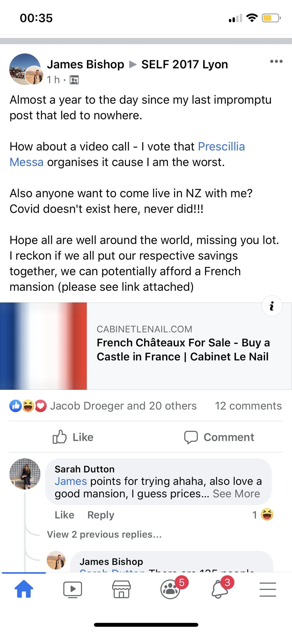Viewport: 292px width, 633px height.
Task: Open the Groups tab with 5 badge
Action: click(x=171, y=589)
